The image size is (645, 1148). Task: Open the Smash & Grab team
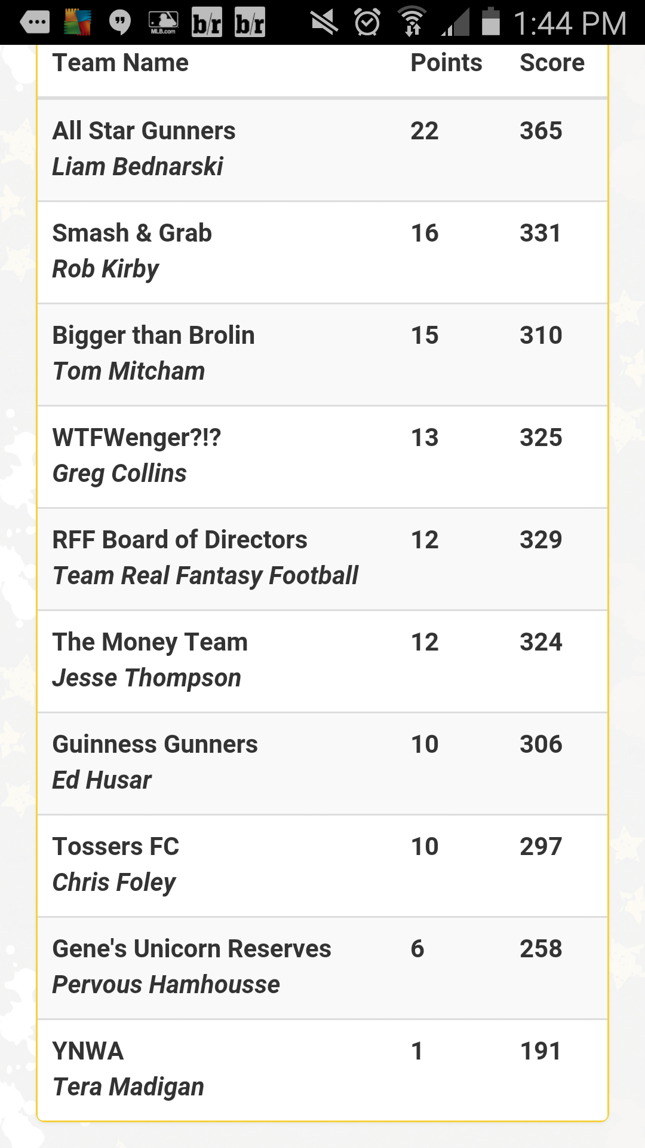322,252
